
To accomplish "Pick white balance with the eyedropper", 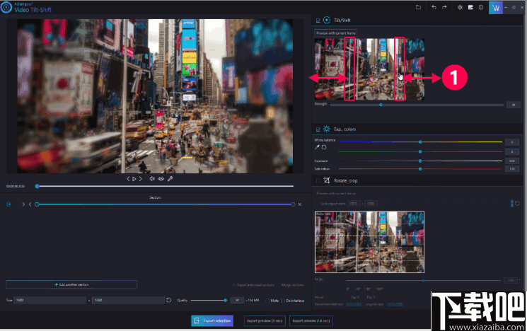I will pyautogui.click(x=317, y=147).
